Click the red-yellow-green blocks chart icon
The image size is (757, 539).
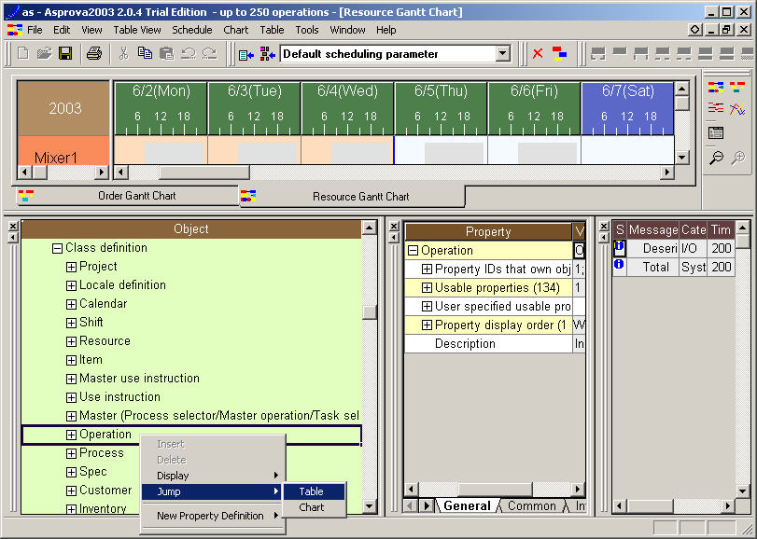coord(737,88)
